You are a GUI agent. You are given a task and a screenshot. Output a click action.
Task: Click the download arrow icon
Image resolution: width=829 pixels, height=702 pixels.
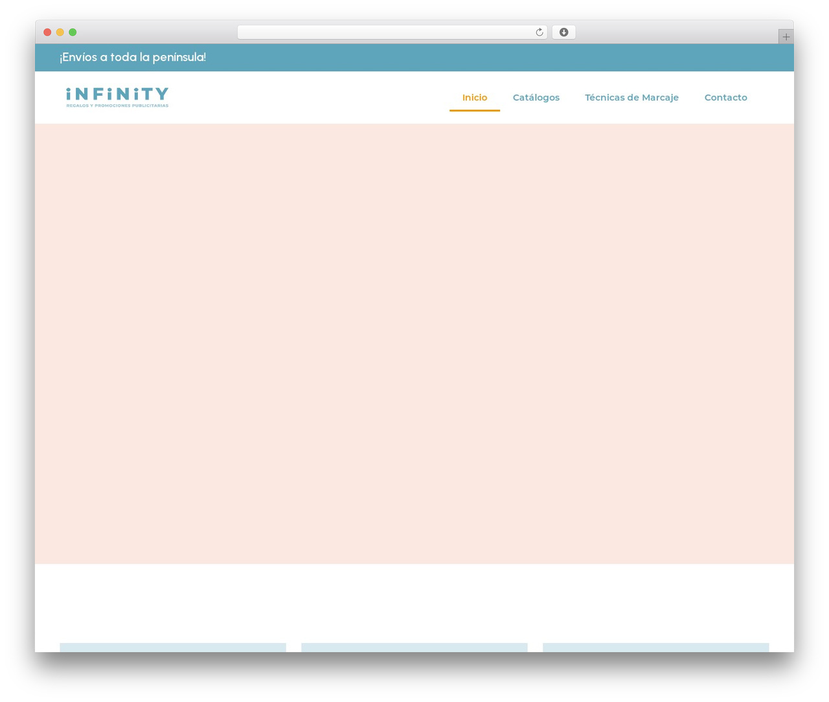(563, 32)
